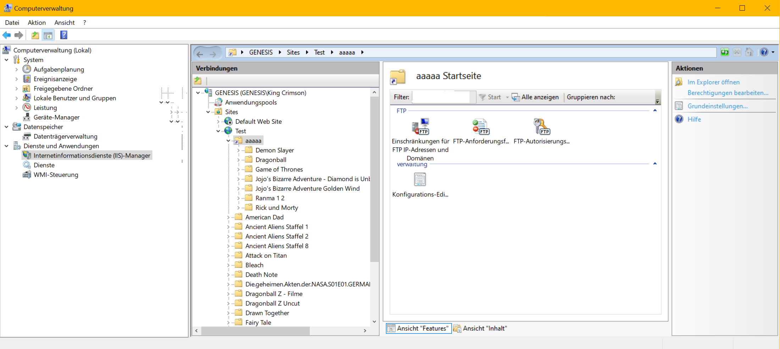Open the FTP-Anforderungsfilterung feature
The width and height of the screenshot is (780, 349).
481,132
